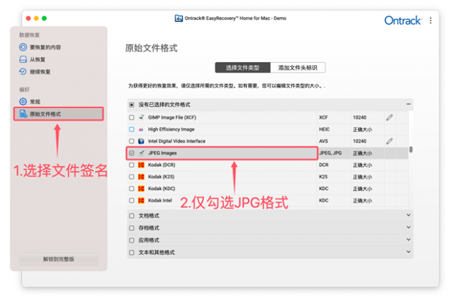Check Kodak (K25) checkbox
The width and height of the screenshot is (449, 296).
click(131, 177)
